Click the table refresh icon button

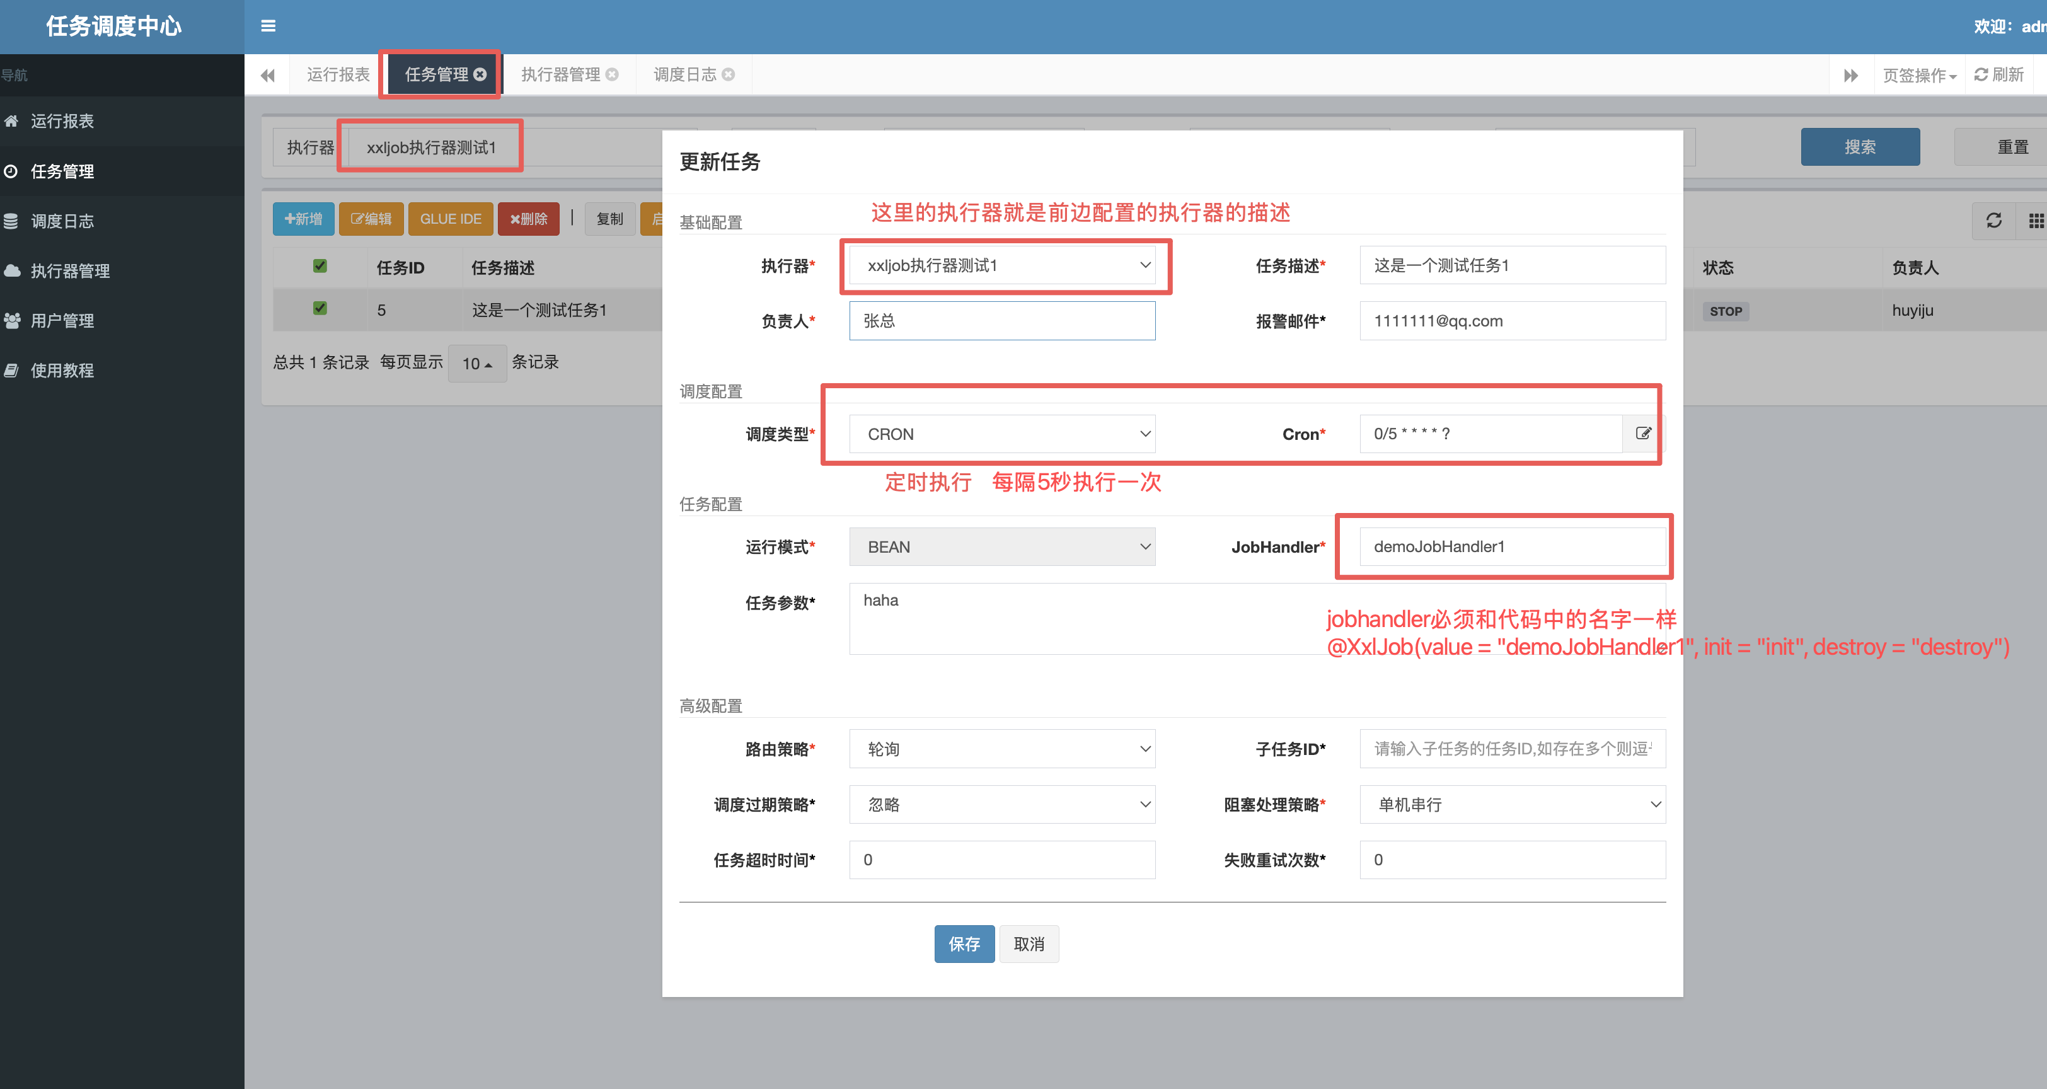pos(1993,220)
